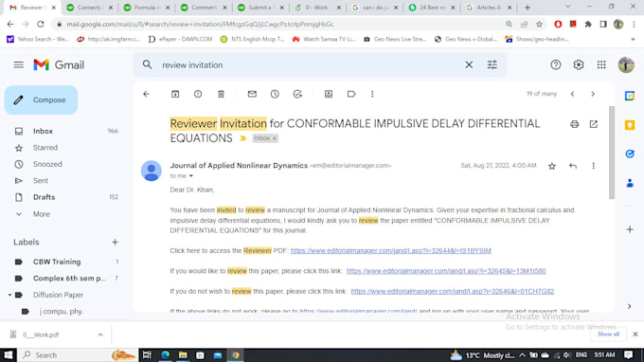644x362 pixels.
Task: Click Show all downloads
Action: pyautogui.click(x=608, y=335)
